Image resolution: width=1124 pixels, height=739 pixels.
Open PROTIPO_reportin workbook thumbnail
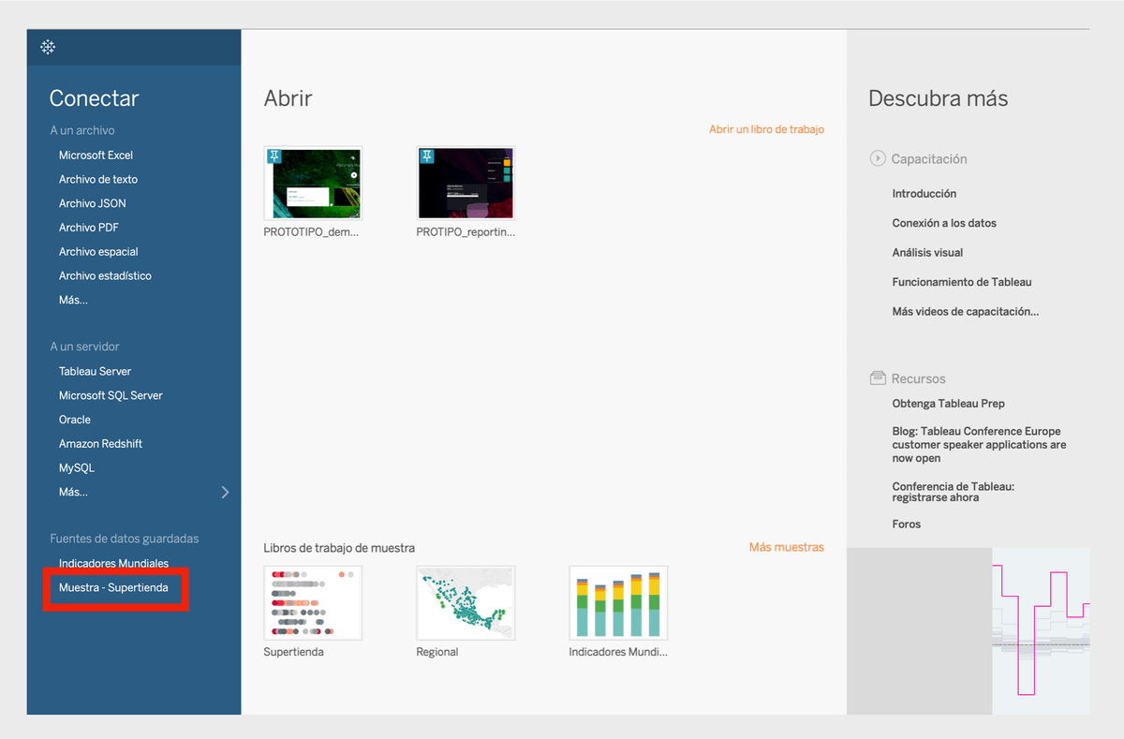[x=466, y=184]
